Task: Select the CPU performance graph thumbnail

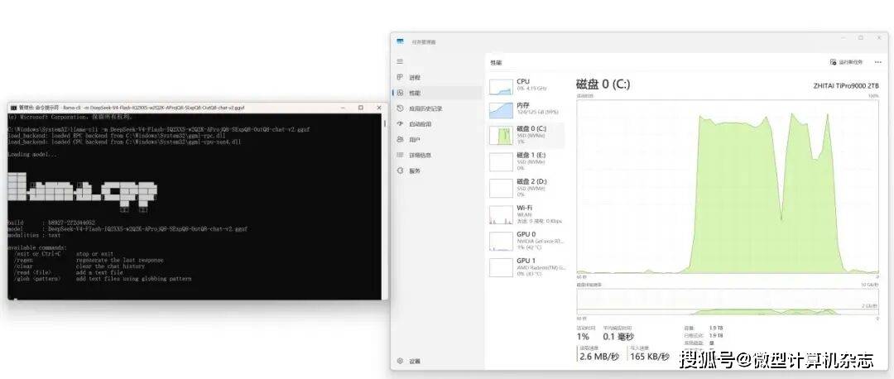Action: click(501, 87)
